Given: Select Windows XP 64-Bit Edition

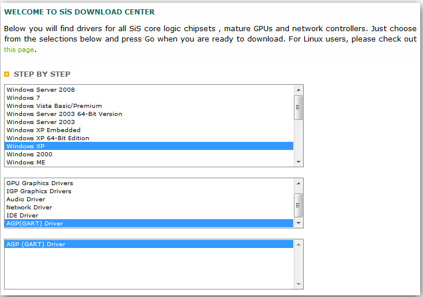Looking at the screenshot, I should pyautogui.click(x=149, y=138).
